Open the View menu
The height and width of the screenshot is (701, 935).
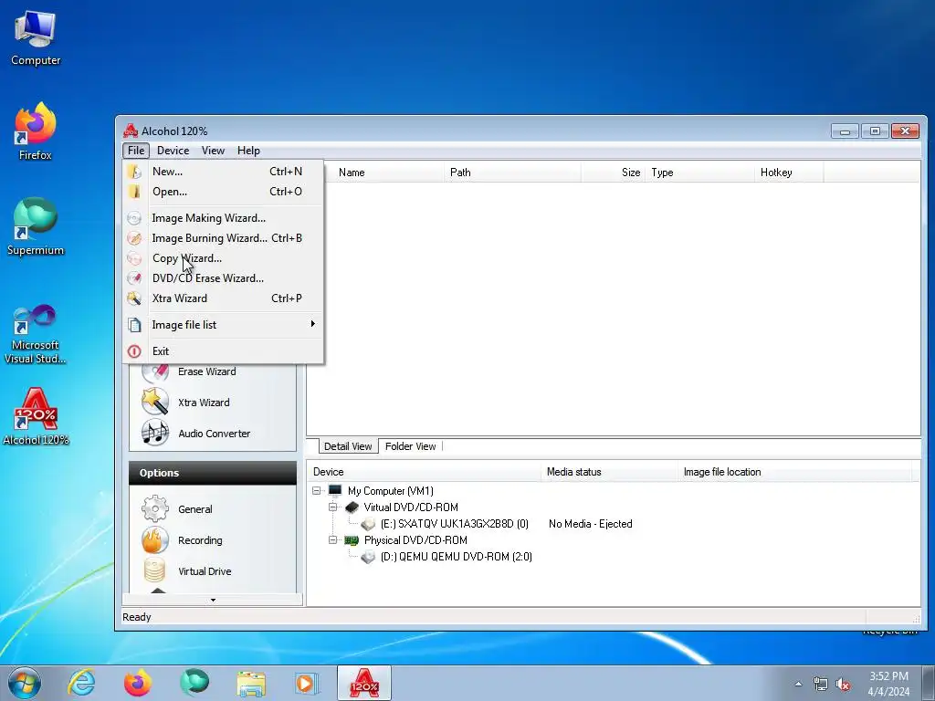213,151
